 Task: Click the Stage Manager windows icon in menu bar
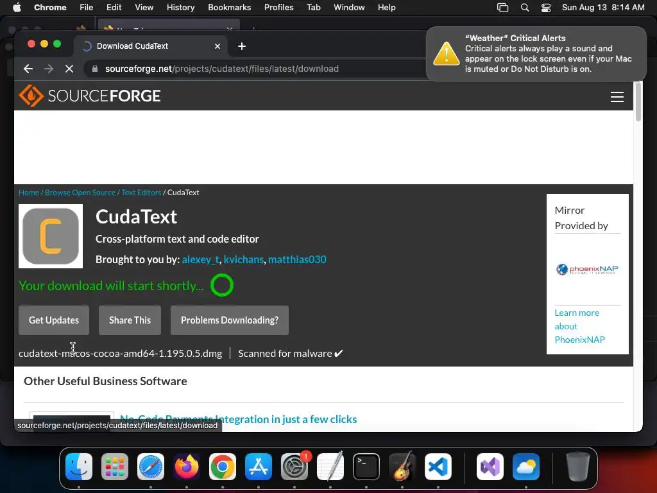click(503, 7)
